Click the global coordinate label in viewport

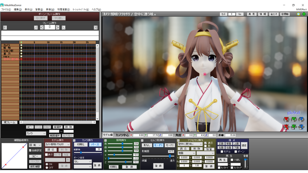click(294, 112)
